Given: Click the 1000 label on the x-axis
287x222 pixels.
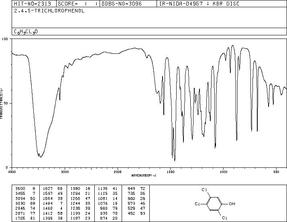Looking at the screenshot, I should point(223,172).
